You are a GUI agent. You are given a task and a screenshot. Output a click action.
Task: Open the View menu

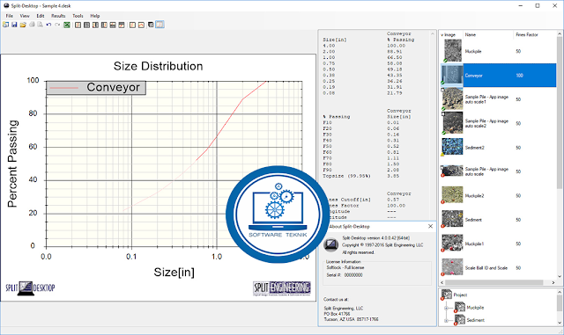pyautogui.click(x=25, y=16)
